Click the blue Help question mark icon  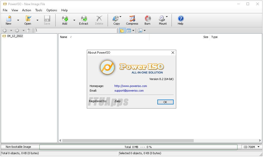(x=181, y=18)
